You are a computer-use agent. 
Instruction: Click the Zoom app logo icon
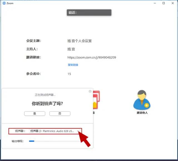(x=4, y=3)
